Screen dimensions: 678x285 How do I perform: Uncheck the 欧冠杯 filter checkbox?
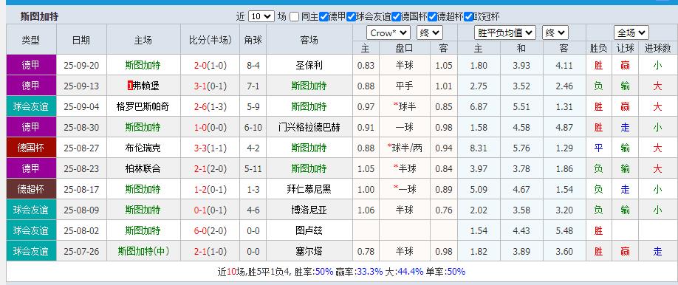[x=468, y=17]
